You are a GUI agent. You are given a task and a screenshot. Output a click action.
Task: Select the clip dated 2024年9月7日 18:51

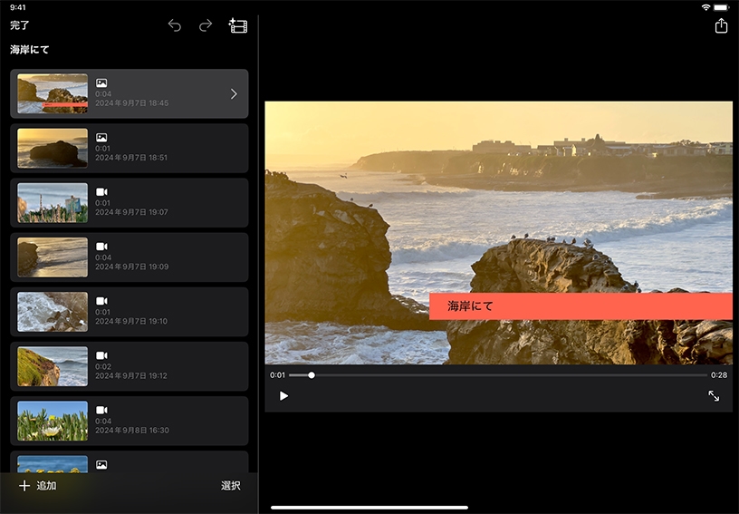pos(129,148)
